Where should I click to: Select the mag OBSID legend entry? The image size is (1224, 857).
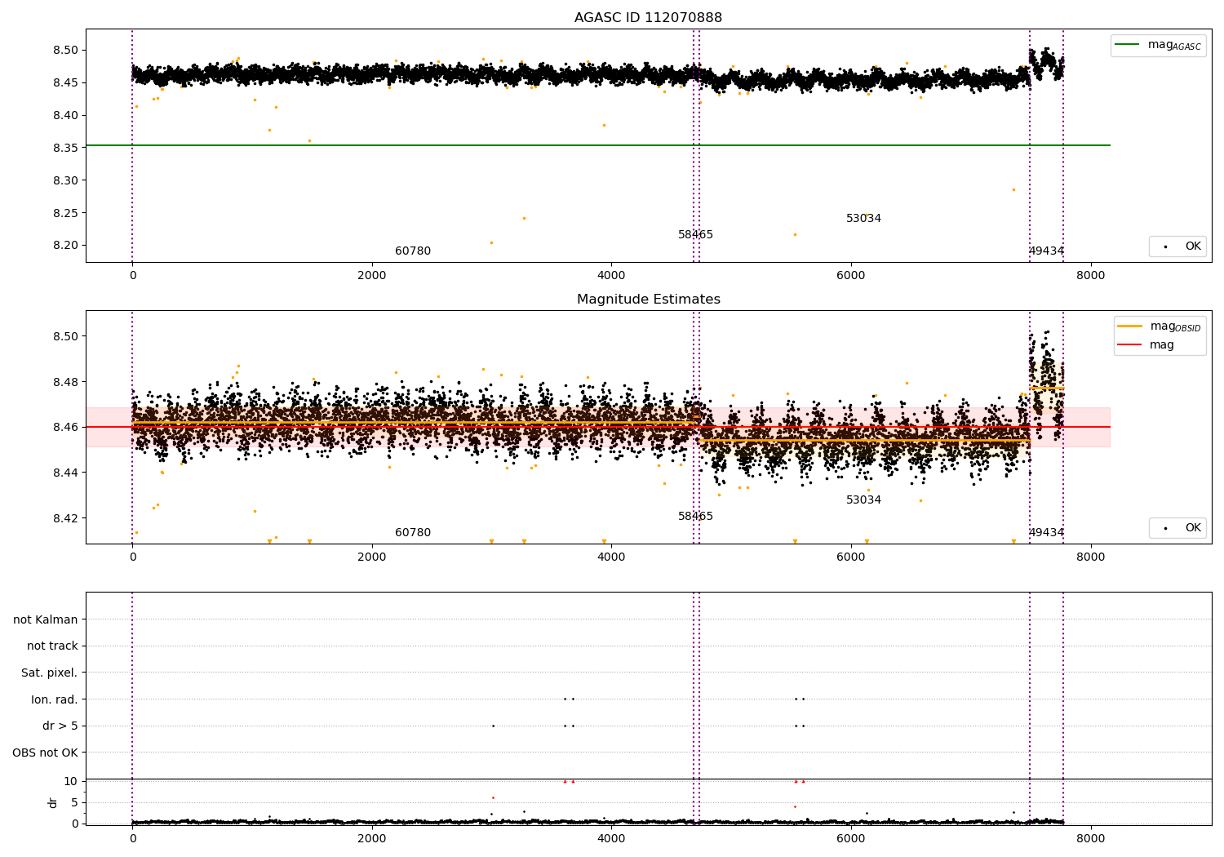point(1159,326)
